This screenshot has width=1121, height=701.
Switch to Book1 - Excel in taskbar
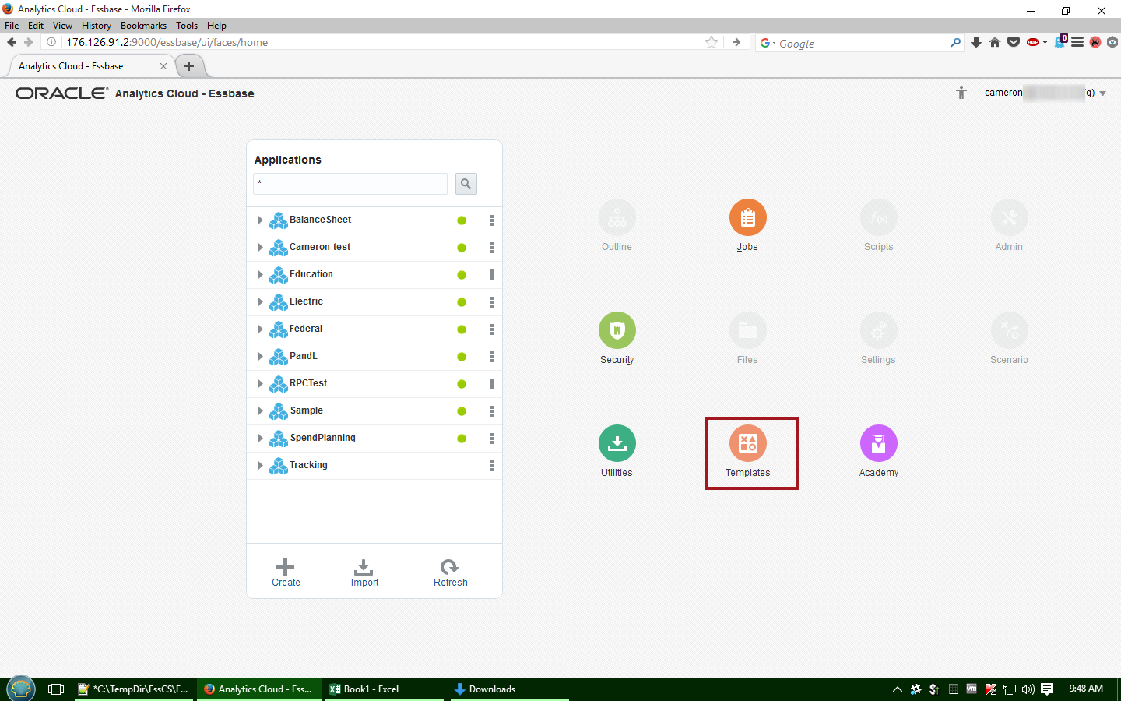[x=382, y=689]
